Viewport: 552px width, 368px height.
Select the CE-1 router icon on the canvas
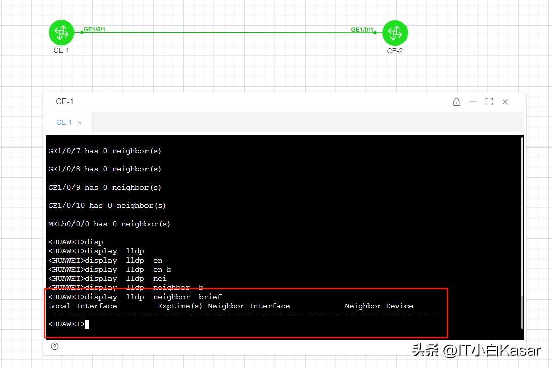(61, 32)
